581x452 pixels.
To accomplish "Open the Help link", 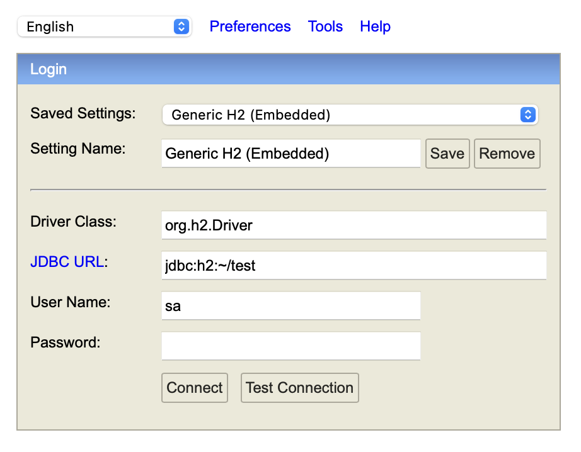I will [375, 26].
